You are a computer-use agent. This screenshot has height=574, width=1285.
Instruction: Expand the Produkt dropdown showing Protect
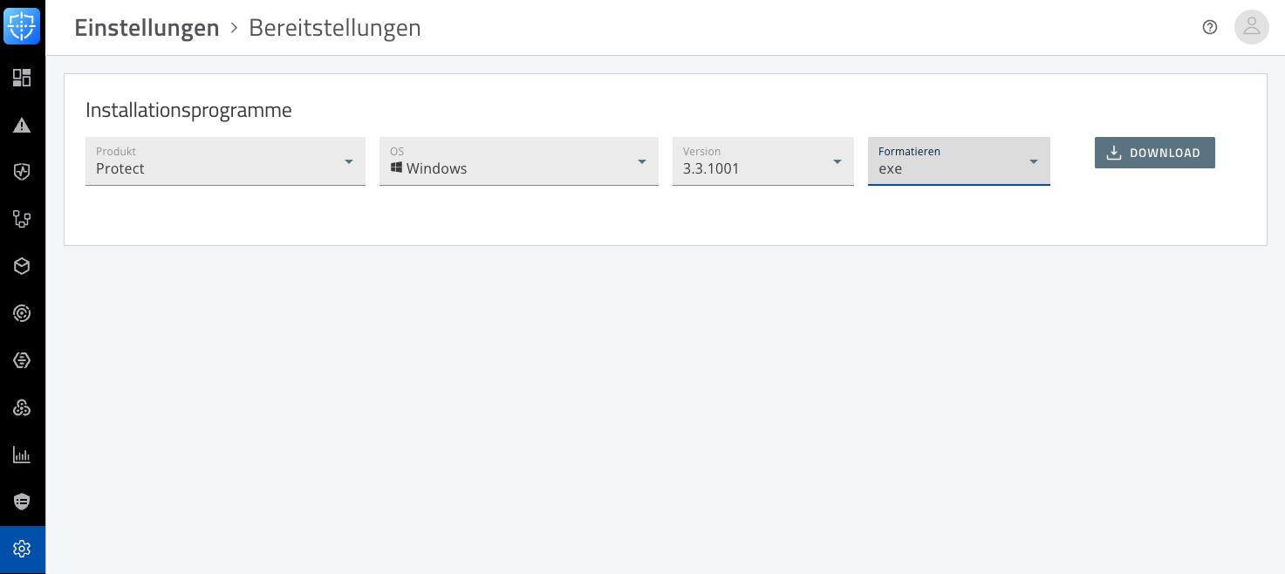(225, 161)
